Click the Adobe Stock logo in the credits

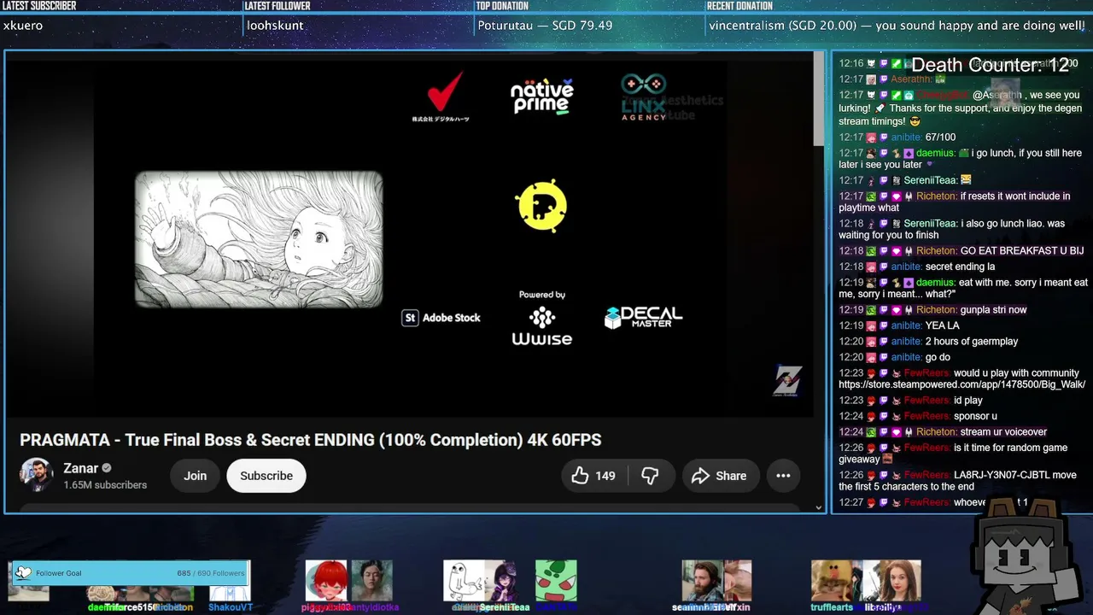coord(441,318)
